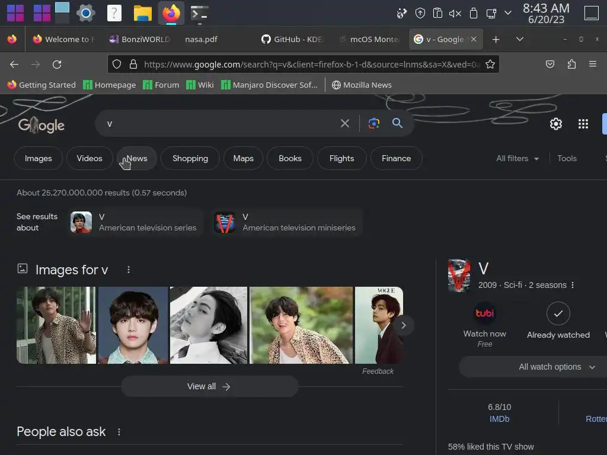Bookmark this page with the star icon
Screen dimensions: 607x455
click(490, 64)
